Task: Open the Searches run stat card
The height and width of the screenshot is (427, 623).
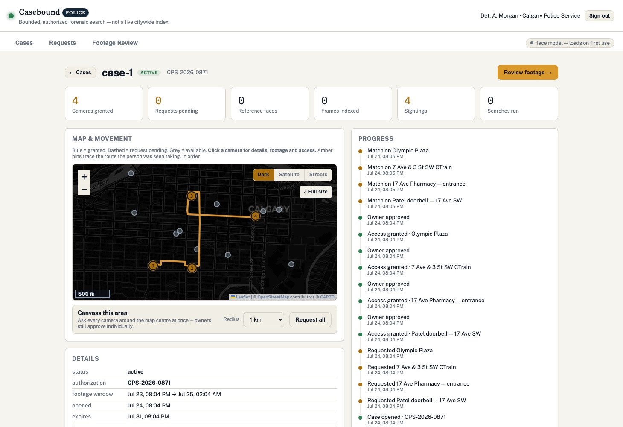Action: click(x=519, y=104)
